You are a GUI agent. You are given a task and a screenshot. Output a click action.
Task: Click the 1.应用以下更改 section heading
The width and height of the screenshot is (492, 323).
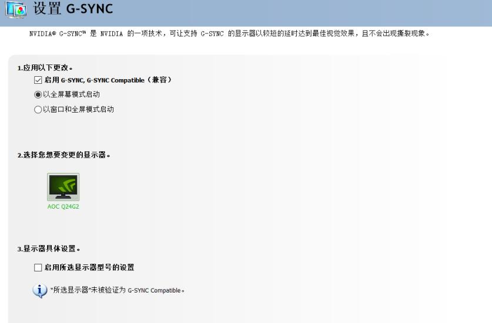click(x=45, y=67)
